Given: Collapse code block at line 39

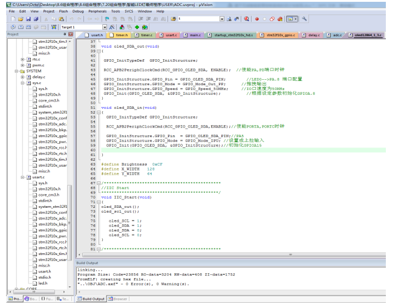Looking at the screenshot, I should tap(99, 51).
